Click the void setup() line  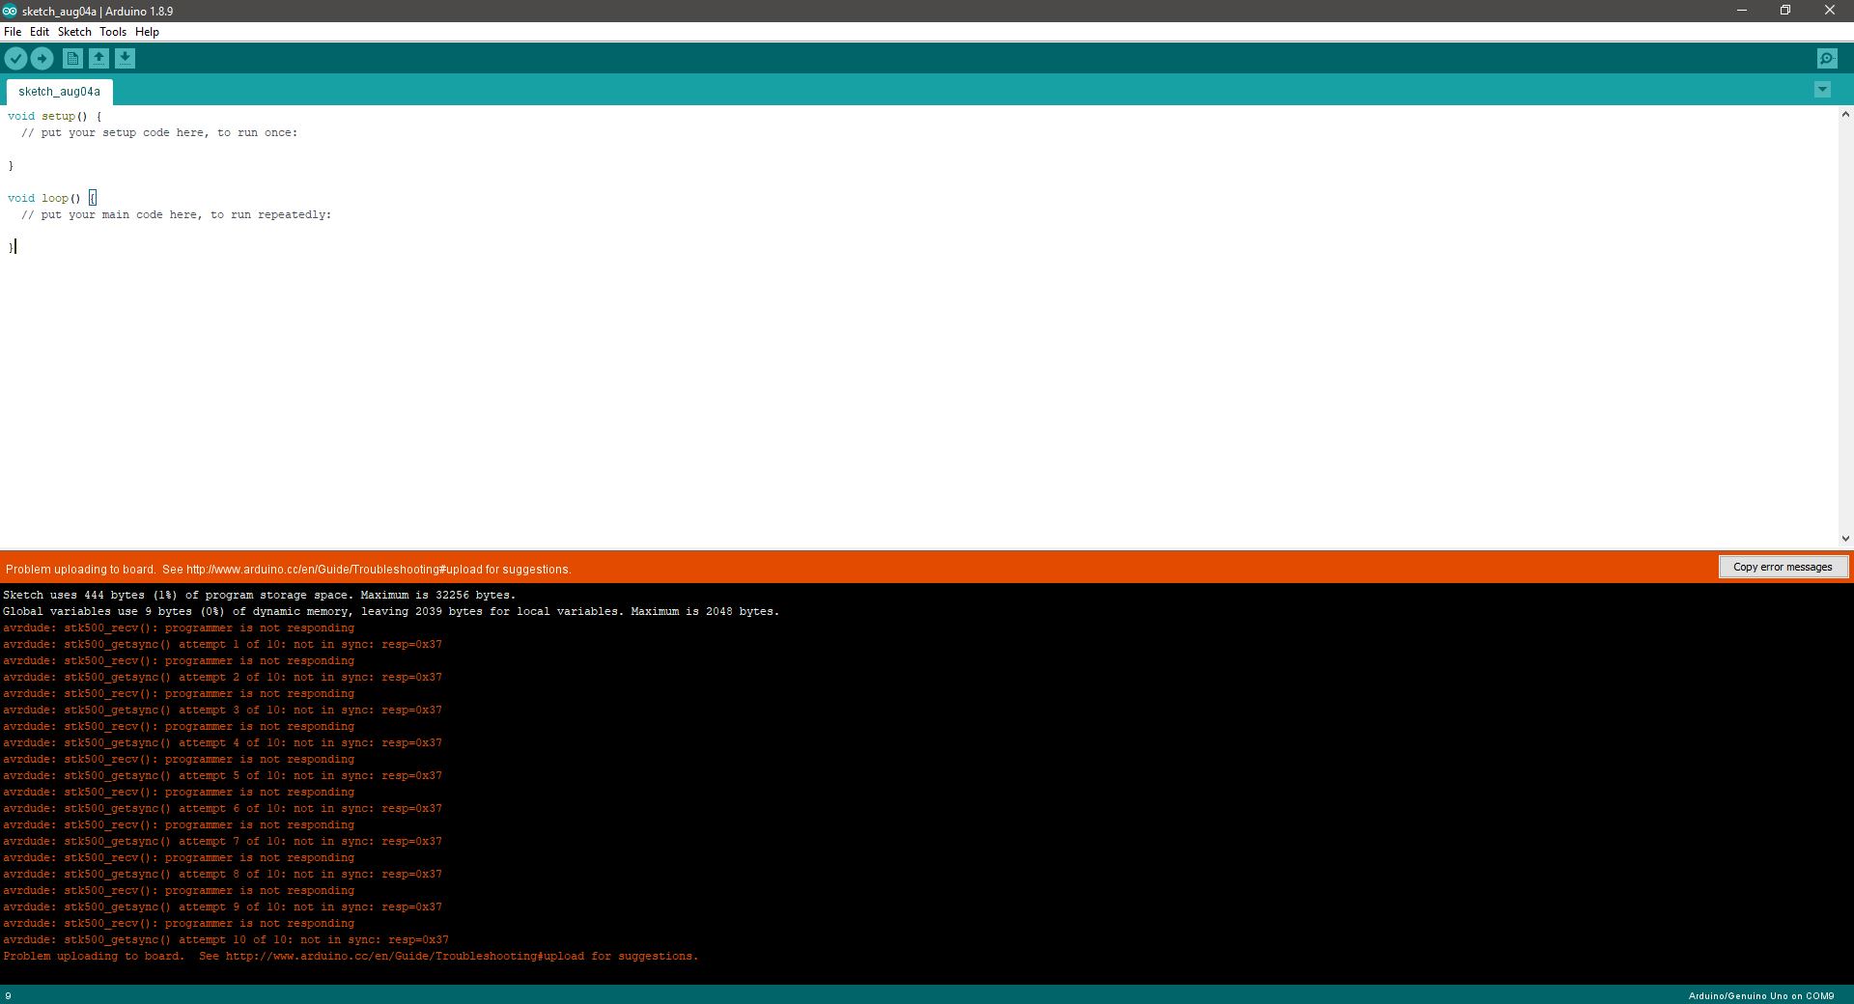[x=54, y=116]
